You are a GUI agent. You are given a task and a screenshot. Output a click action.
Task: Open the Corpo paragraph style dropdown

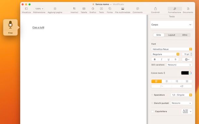pos(172,24)
